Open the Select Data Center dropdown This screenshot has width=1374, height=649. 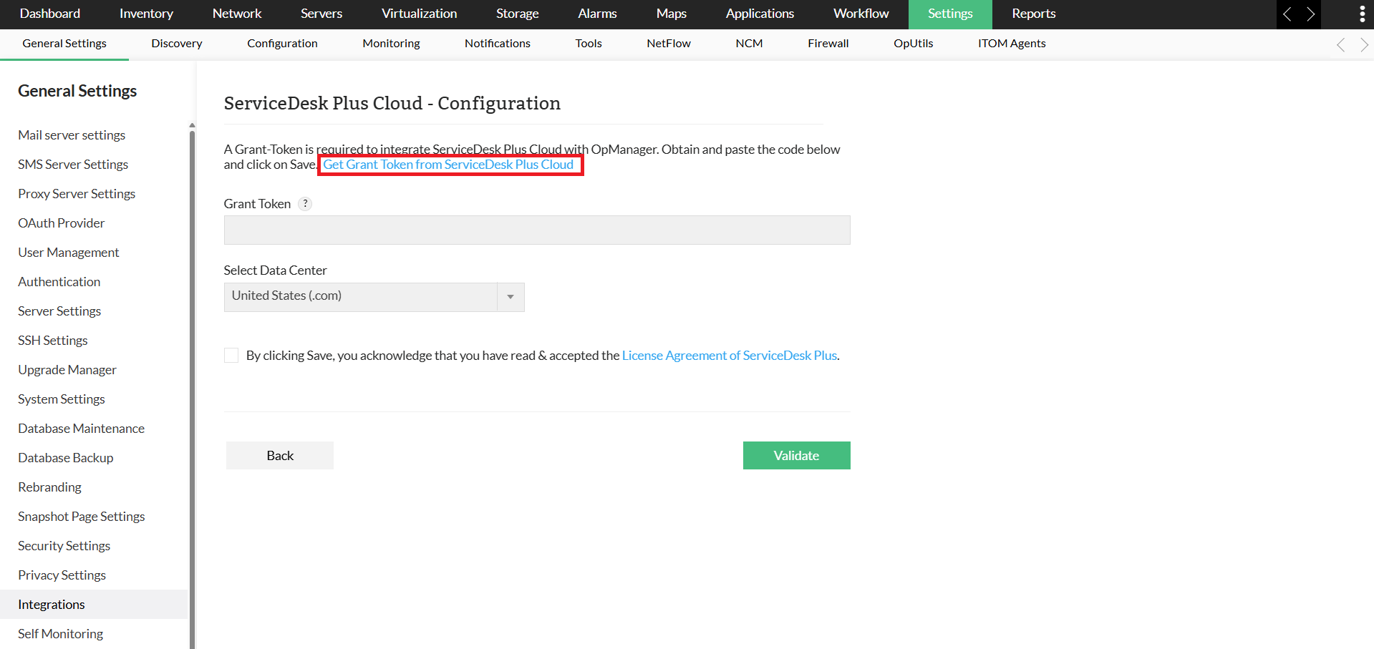pyautogui.click(x=374, y=297)
